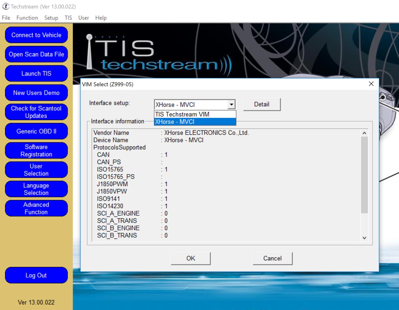This screenshot has width=399, height=310.
Task: Click XHorse ELECTRONICS Co.,Ltd. vendor value
Action: coord(207,133)
